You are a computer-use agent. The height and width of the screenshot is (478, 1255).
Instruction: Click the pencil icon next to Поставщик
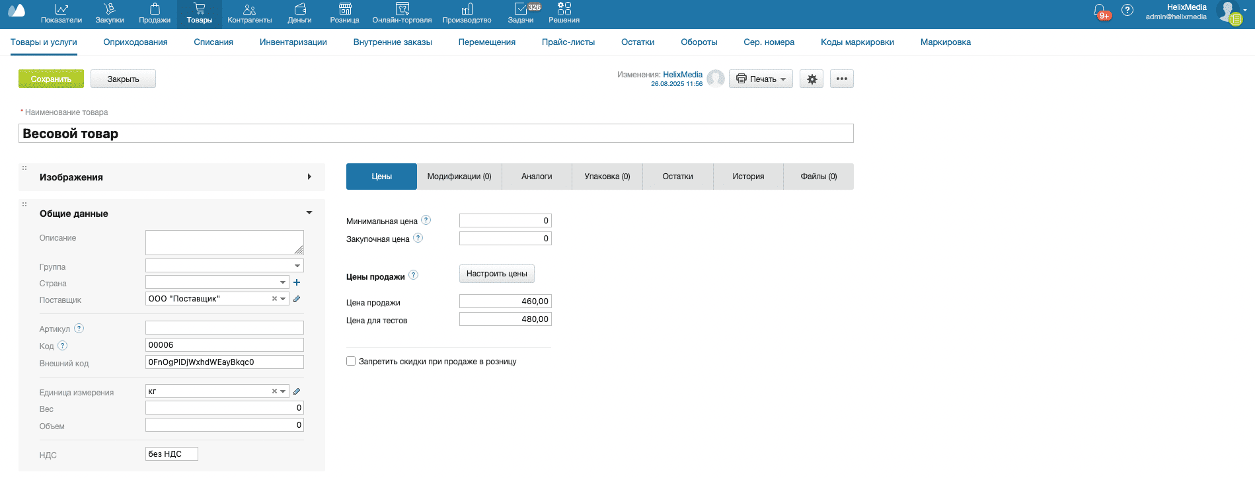coord(297,299)
